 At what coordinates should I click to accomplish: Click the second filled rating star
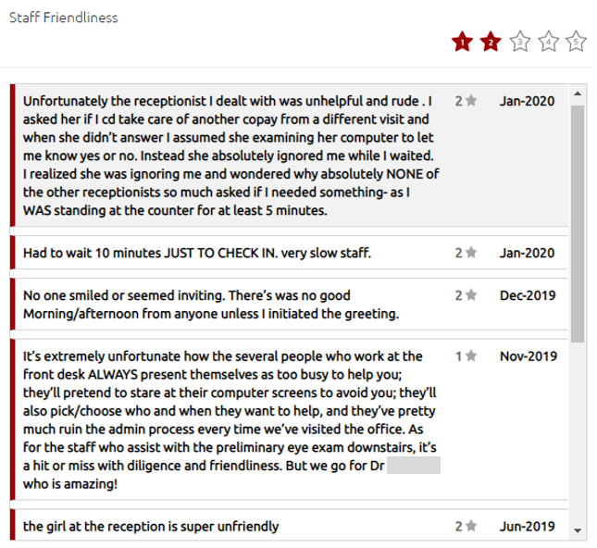click(x=491, y=42)
